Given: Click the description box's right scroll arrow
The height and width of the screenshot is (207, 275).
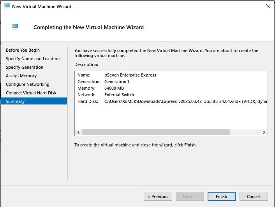Looking at the screenshot, I should point(264,132).
